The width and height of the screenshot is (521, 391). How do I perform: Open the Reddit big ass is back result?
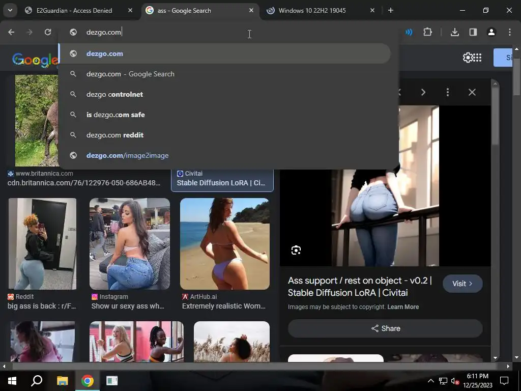42,306
